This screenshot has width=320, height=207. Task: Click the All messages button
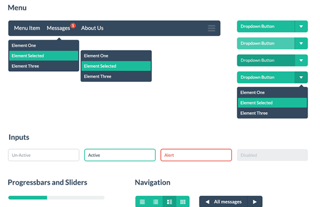tap(228, 202)
